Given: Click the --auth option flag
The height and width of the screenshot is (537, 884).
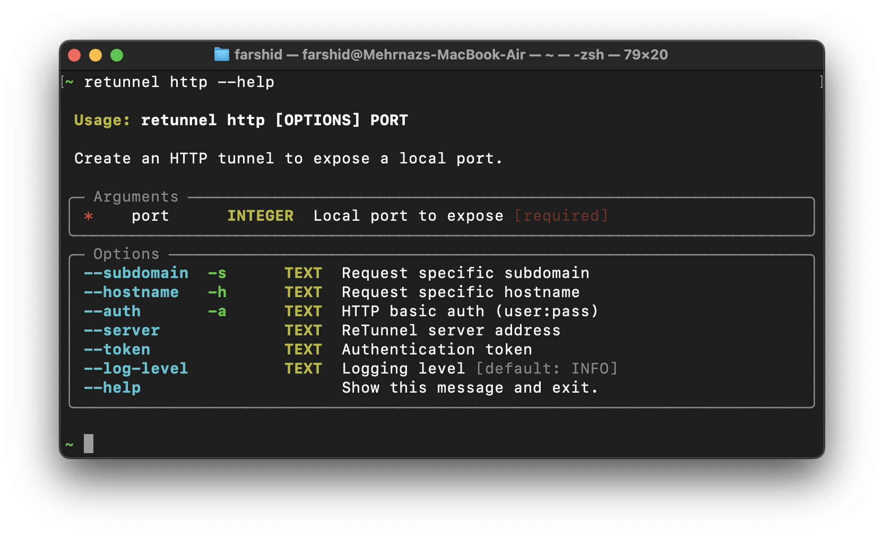Looking at the screenshot, I should pos(112,311).
